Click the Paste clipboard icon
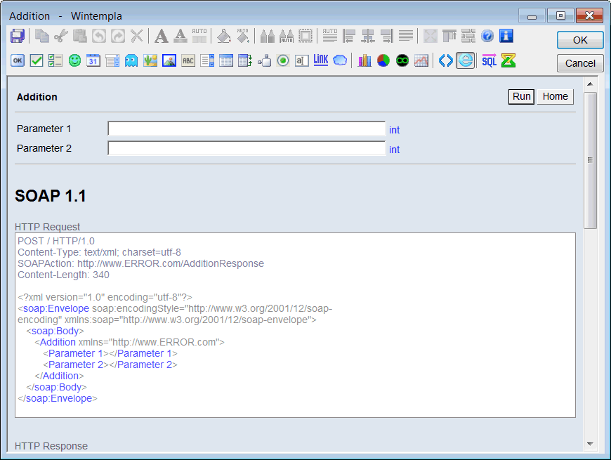 [80, 37]
